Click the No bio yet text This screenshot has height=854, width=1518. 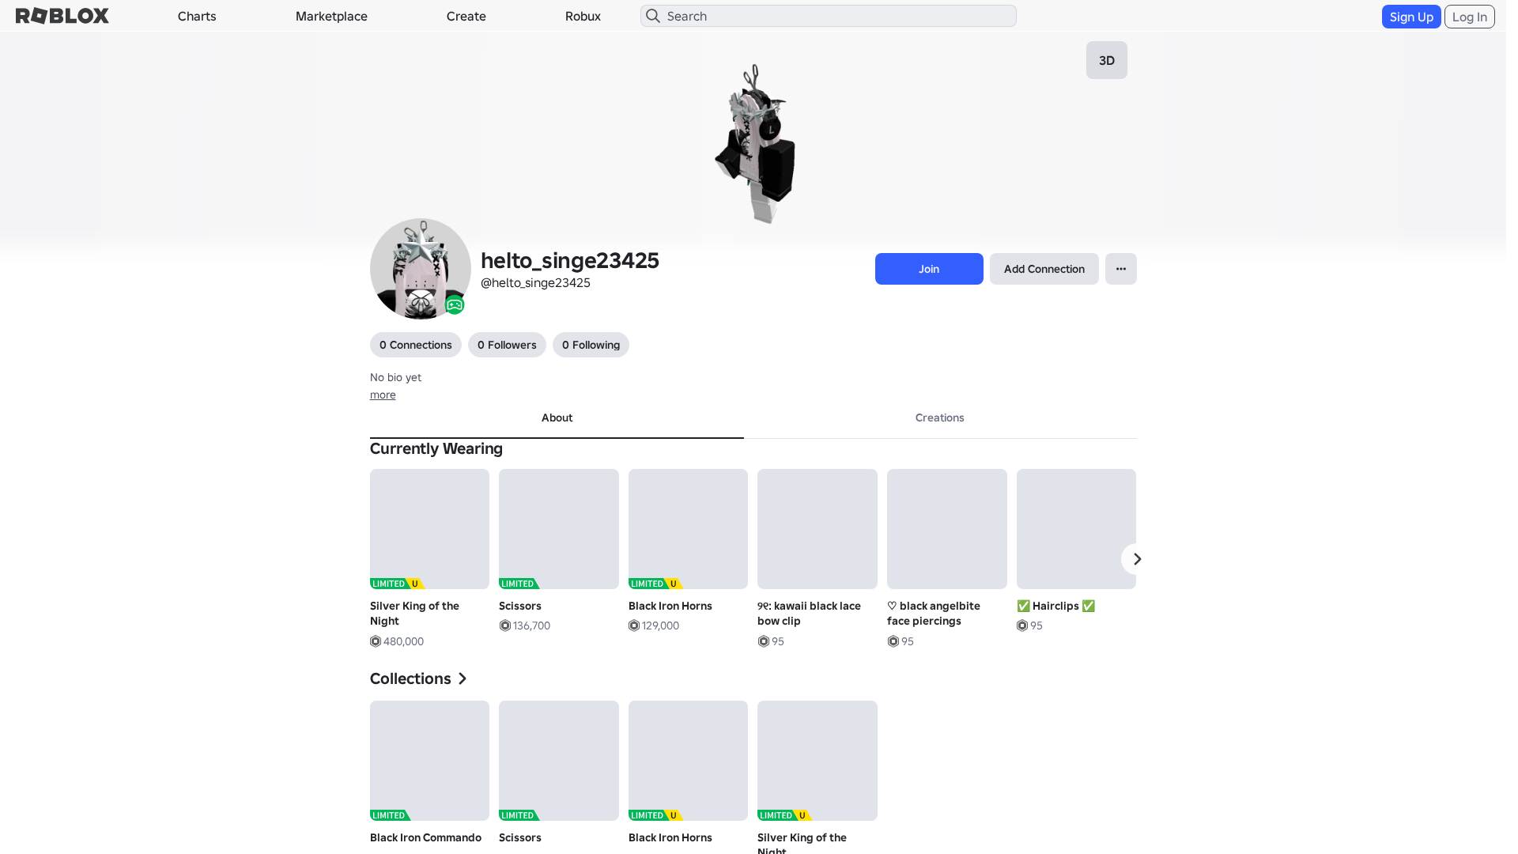[395, 377]
